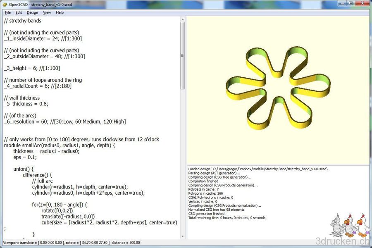Click the '// wall thickness' comment
This screenshot has width=372, height=248.
(x=22, y=98)
